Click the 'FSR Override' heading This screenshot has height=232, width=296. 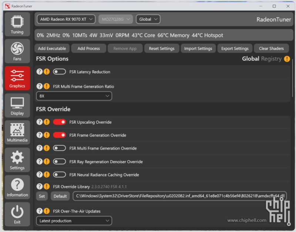(53, 109)
